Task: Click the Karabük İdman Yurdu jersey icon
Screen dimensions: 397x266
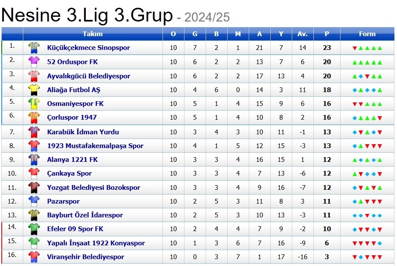Action: [34, 132]
